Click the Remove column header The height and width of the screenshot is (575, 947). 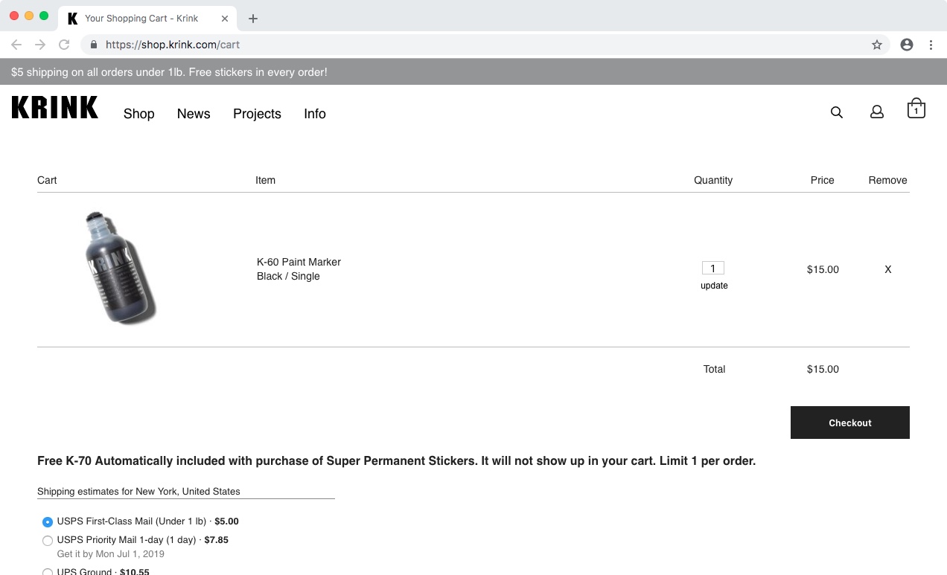887,180
